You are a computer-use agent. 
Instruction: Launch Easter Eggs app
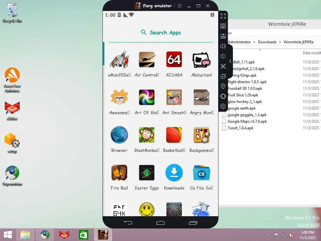point(147,173)
